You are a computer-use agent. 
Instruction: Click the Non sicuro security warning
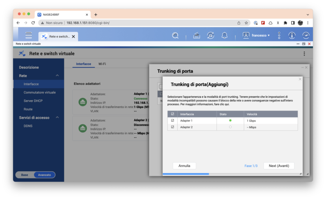(52, 23)
